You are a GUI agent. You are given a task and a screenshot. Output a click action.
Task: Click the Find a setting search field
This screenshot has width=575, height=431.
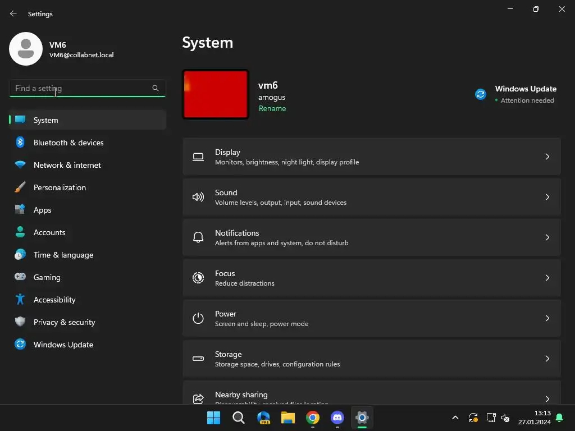[87, 88]
